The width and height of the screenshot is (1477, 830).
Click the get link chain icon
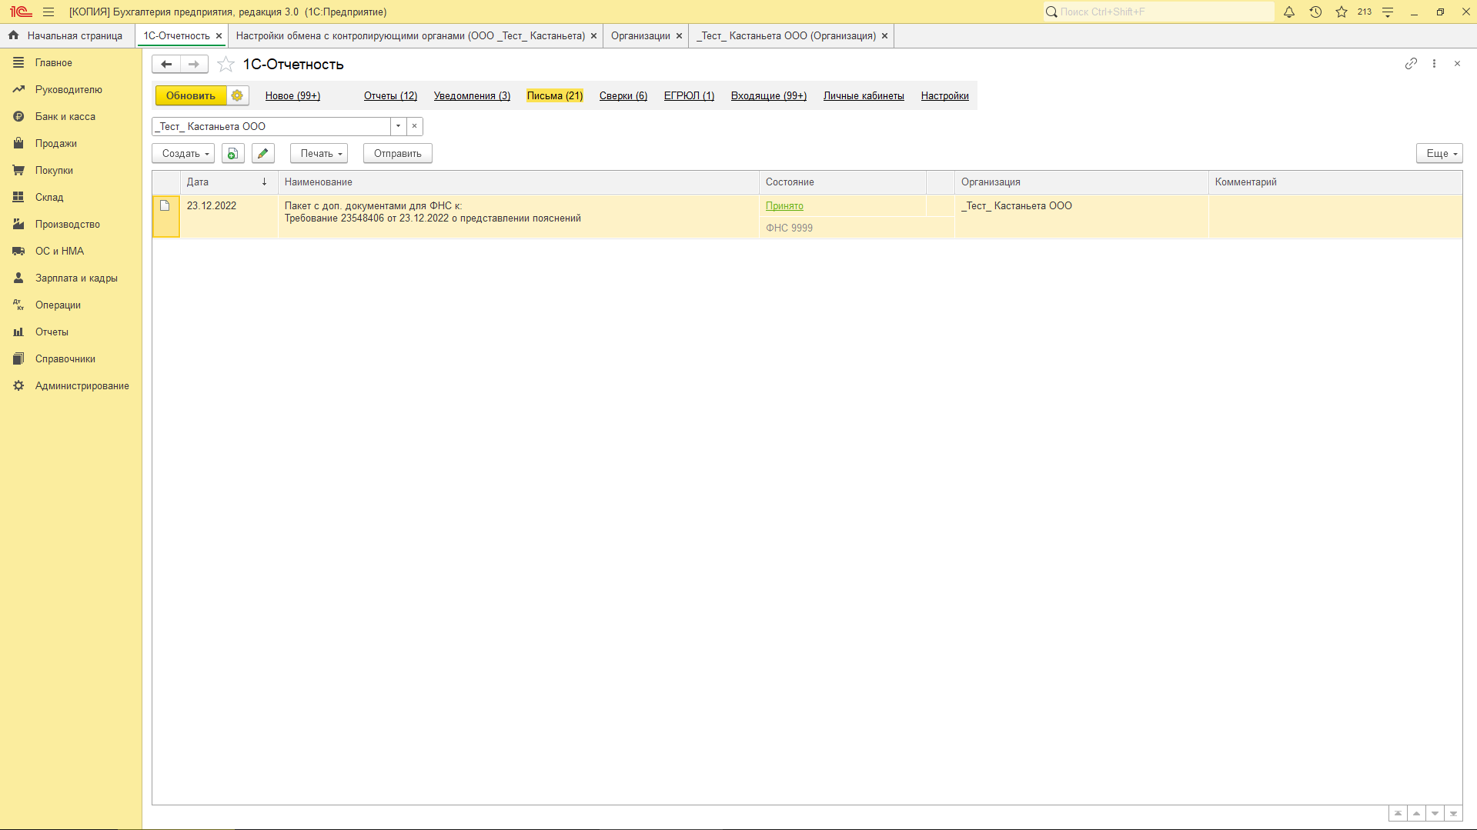coord(1410,64)
